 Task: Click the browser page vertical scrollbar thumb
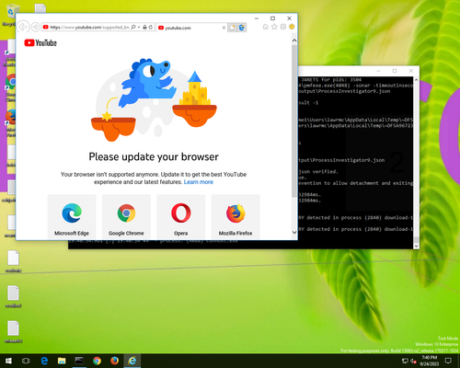tap(294, 121)
